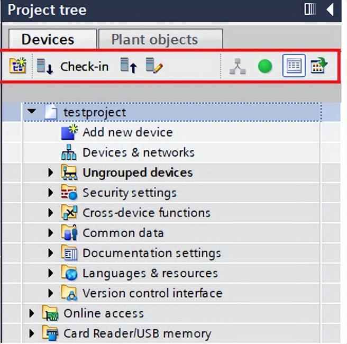
Task: Click the green status circle
Action: (265, 67)
